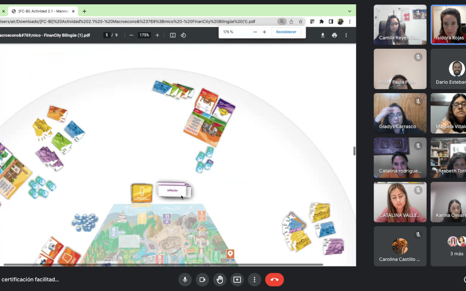Click the PDF horizontal scrollbar
This screenshot has height=291, width=466.
coord(163,264)
